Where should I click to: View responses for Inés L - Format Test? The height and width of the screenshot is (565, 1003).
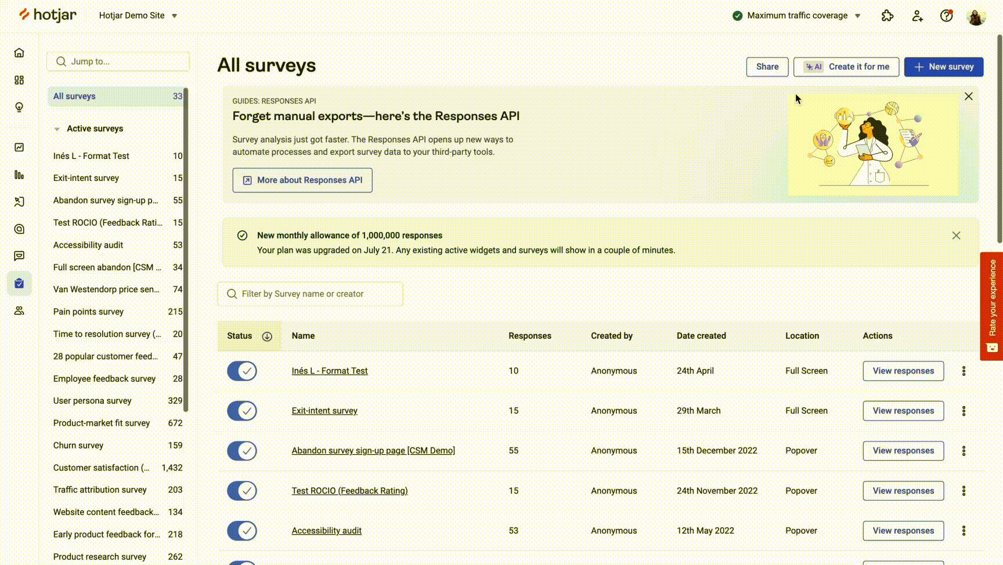click(903, 371)
